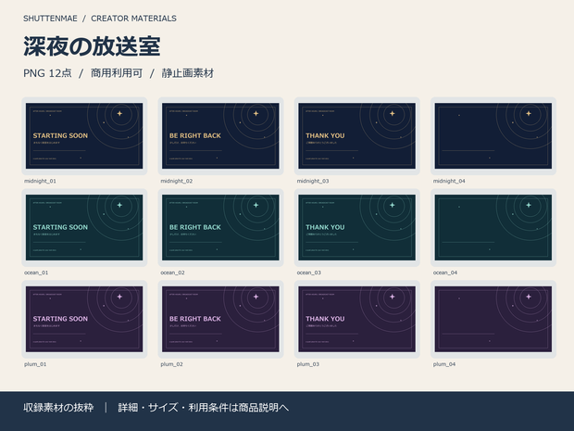
Task: Open the ocean_01 Starting Soon thumbnail
Action: (x=84, y=227)
